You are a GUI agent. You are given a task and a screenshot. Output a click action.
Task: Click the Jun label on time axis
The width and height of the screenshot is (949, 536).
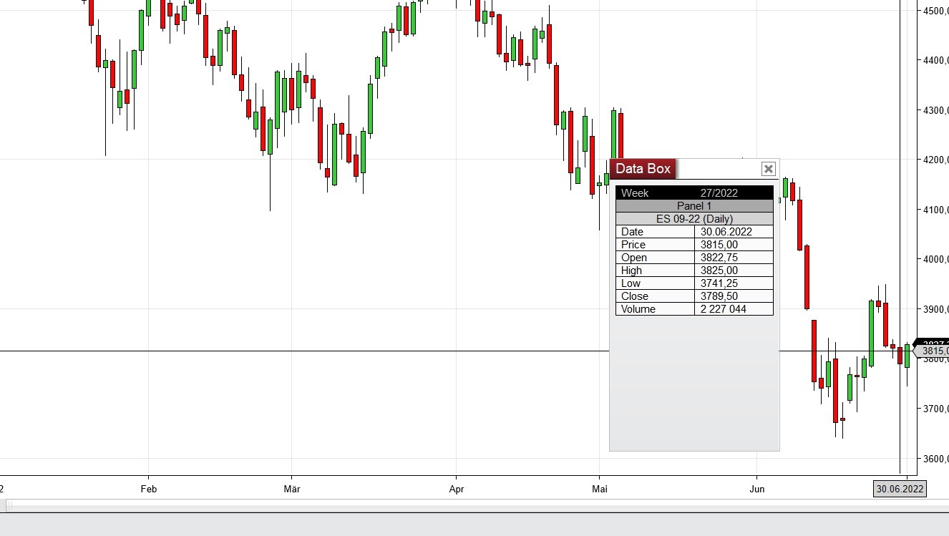coord(756,489)
